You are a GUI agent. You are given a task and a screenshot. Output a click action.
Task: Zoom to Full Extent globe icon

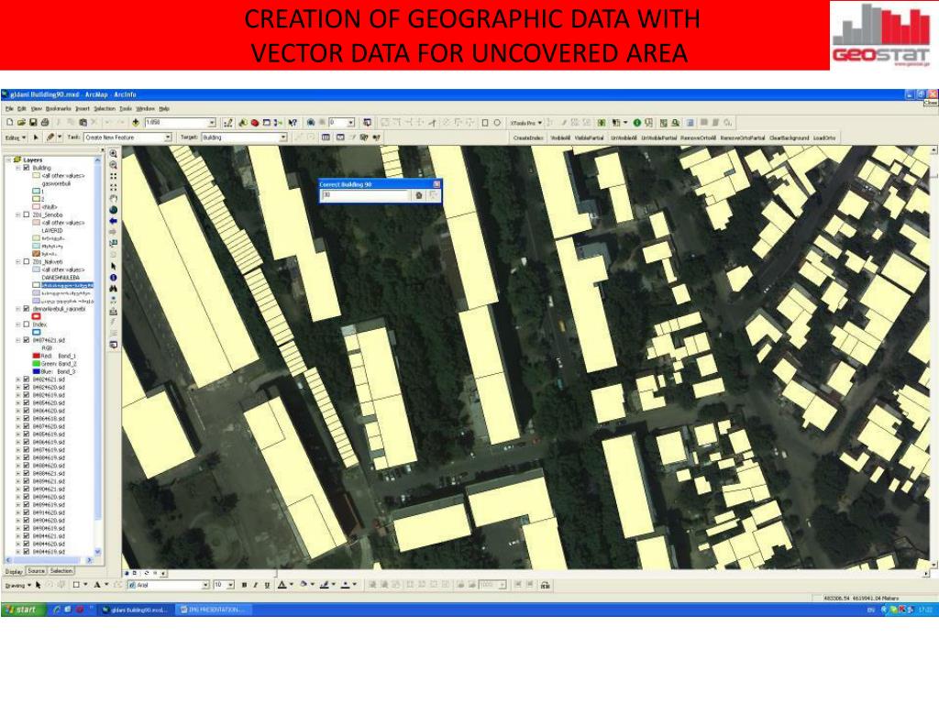pyautogui.click(x=113, y=210)
